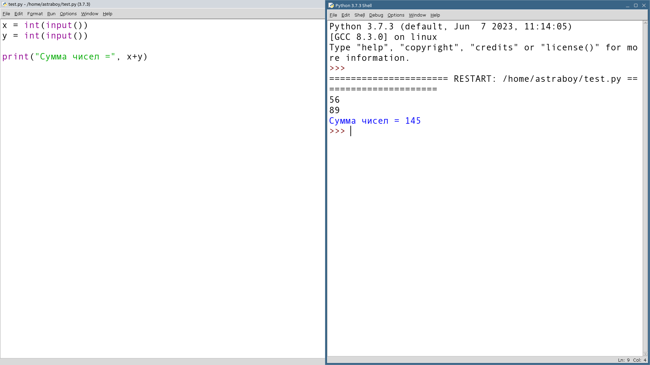Click the input value 89 in Shell

click(x=334, y=111)
